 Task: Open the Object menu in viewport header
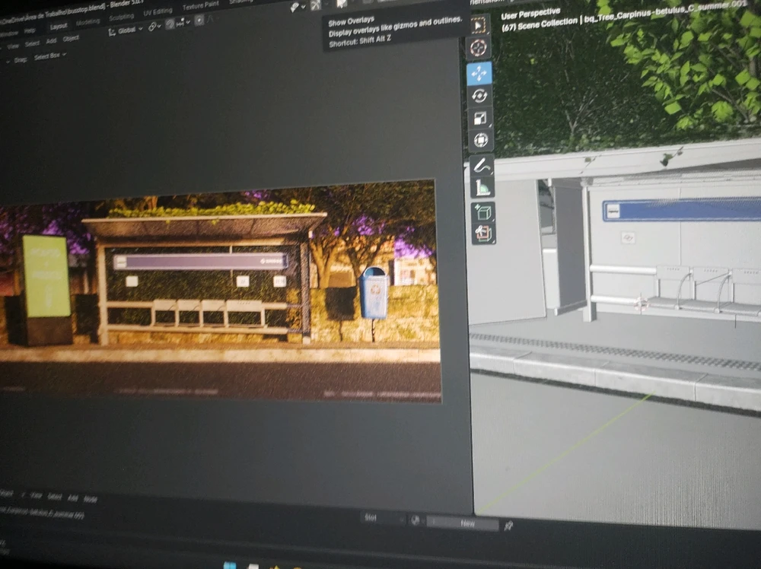[71, 39]
